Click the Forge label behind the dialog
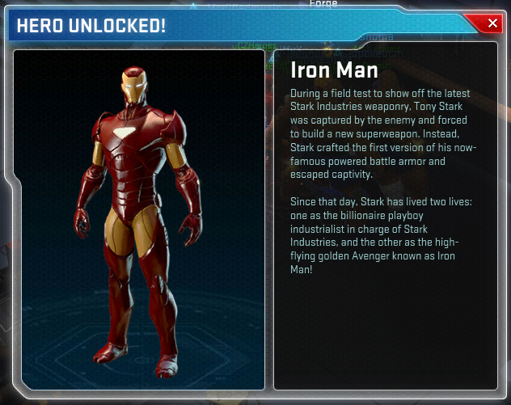The image size is (511, 405). [x=323, y=3]
